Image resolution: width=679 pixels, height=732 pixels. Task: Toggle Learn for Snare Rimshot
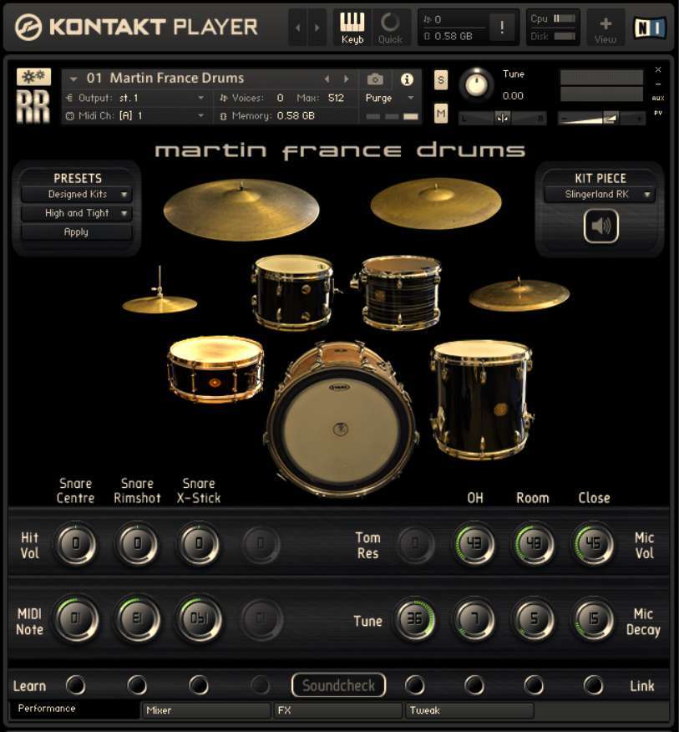click(137, 685)
